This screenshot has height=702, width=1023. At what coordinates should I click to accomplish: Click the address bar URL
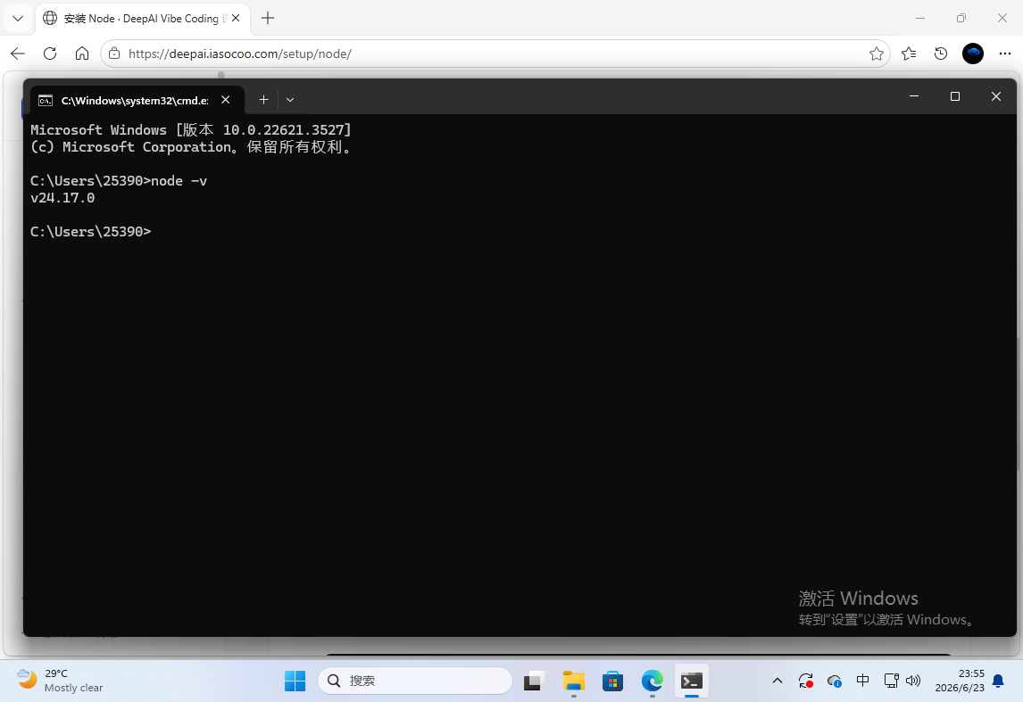click(x=240, y=54)
